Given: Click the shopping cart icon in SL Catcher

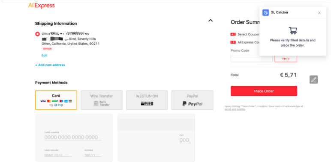Looking at the screenshot, I should point(293,31).
